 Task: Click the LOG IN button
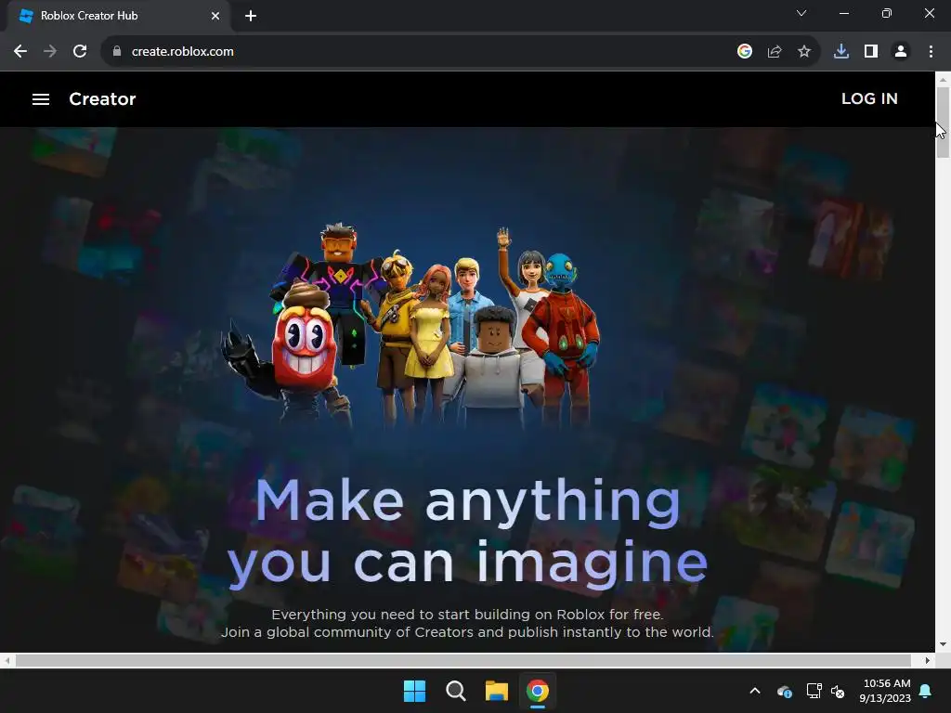[869, 98]
